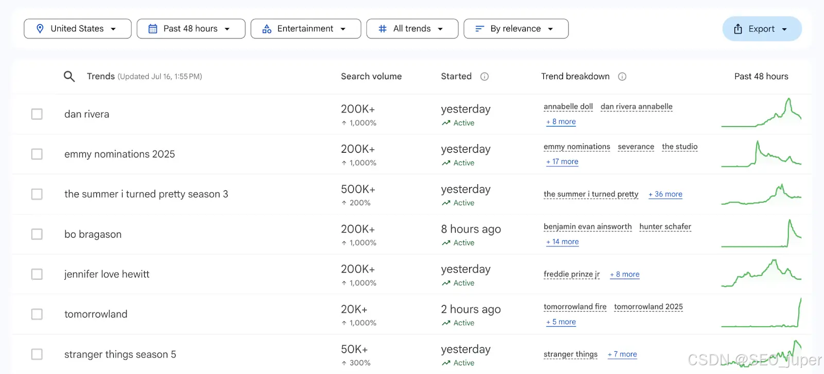824x374 pixels.
Task: Tick the jennifer love hewitt checkbox
Action: pyautogui.click(x=37, y=274)
